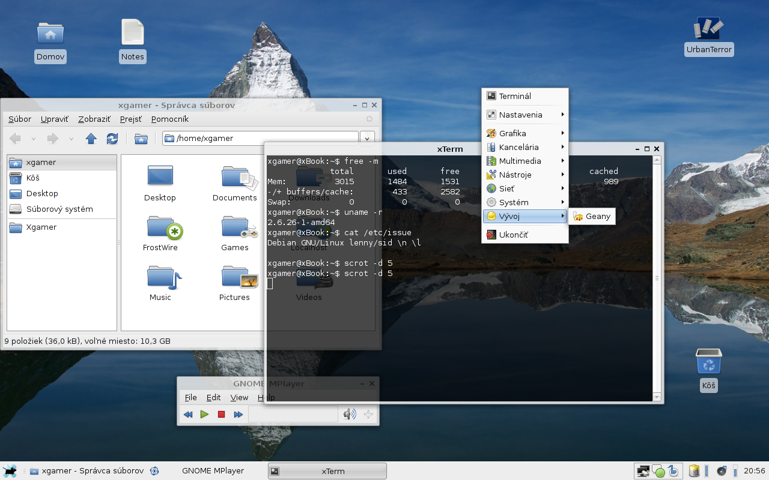The height and width of the screenshot is (480, 769).
Task: Open back history dropdown arrow in file manager
Action: click(x=33, y=139)
